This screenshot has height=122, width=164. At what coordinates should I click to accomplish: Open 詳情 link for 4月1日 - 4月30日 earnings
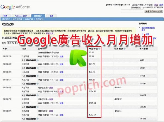point(61,72)
